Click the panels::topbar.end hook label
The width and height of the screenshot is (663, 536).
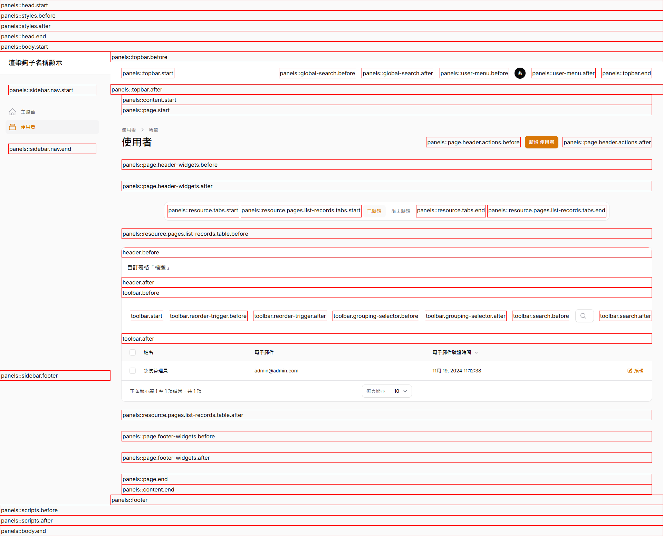[x=626, y=73]
